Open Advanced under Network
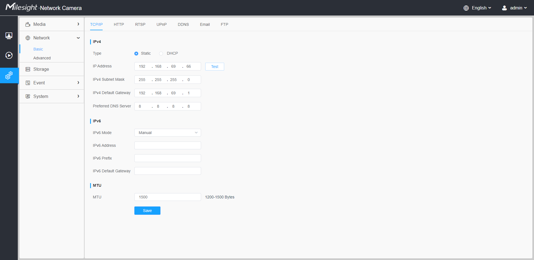Screen dimensions: 534x260 (42, 58)
